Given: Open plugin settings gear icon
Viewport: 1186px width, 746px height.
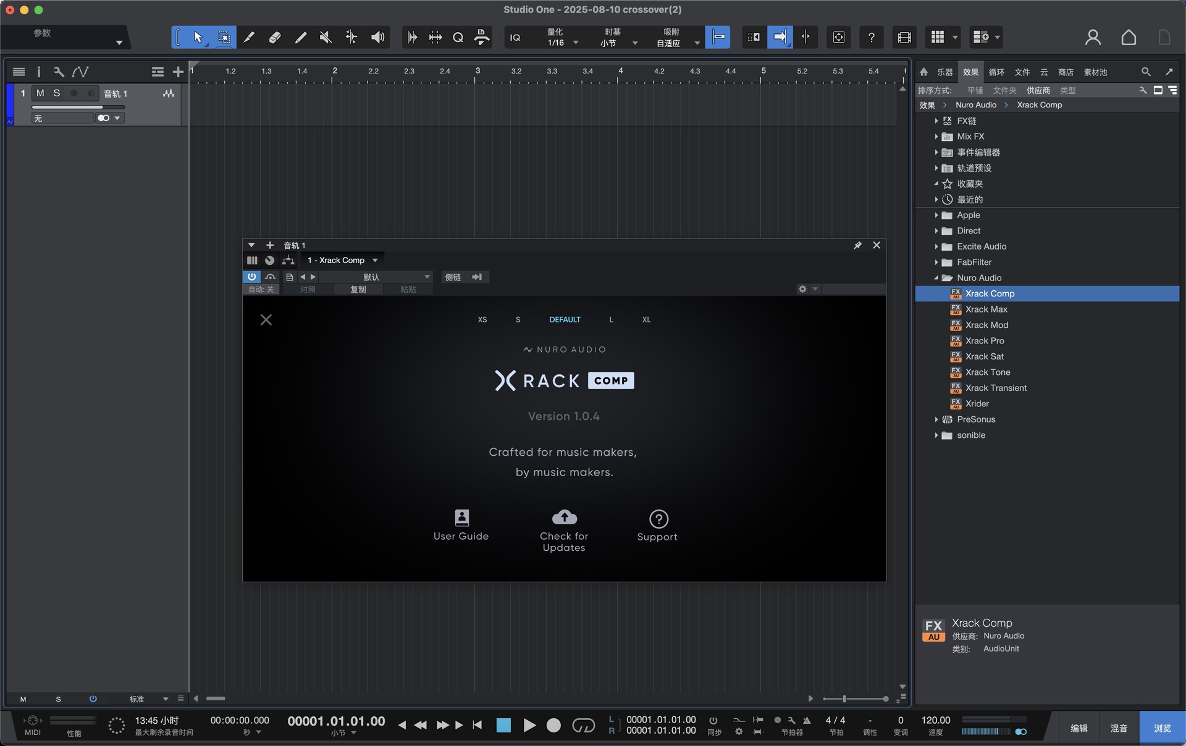Looking at the screenshot, I should (802, 289).
